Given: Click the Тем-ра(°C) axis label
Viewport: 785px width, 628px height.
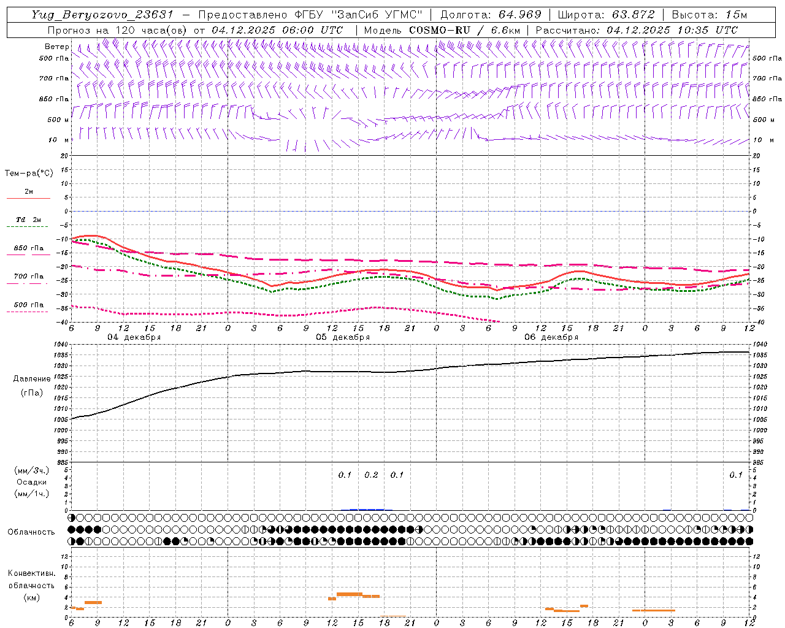Looking at the screenshot, I should pos(29,174).
